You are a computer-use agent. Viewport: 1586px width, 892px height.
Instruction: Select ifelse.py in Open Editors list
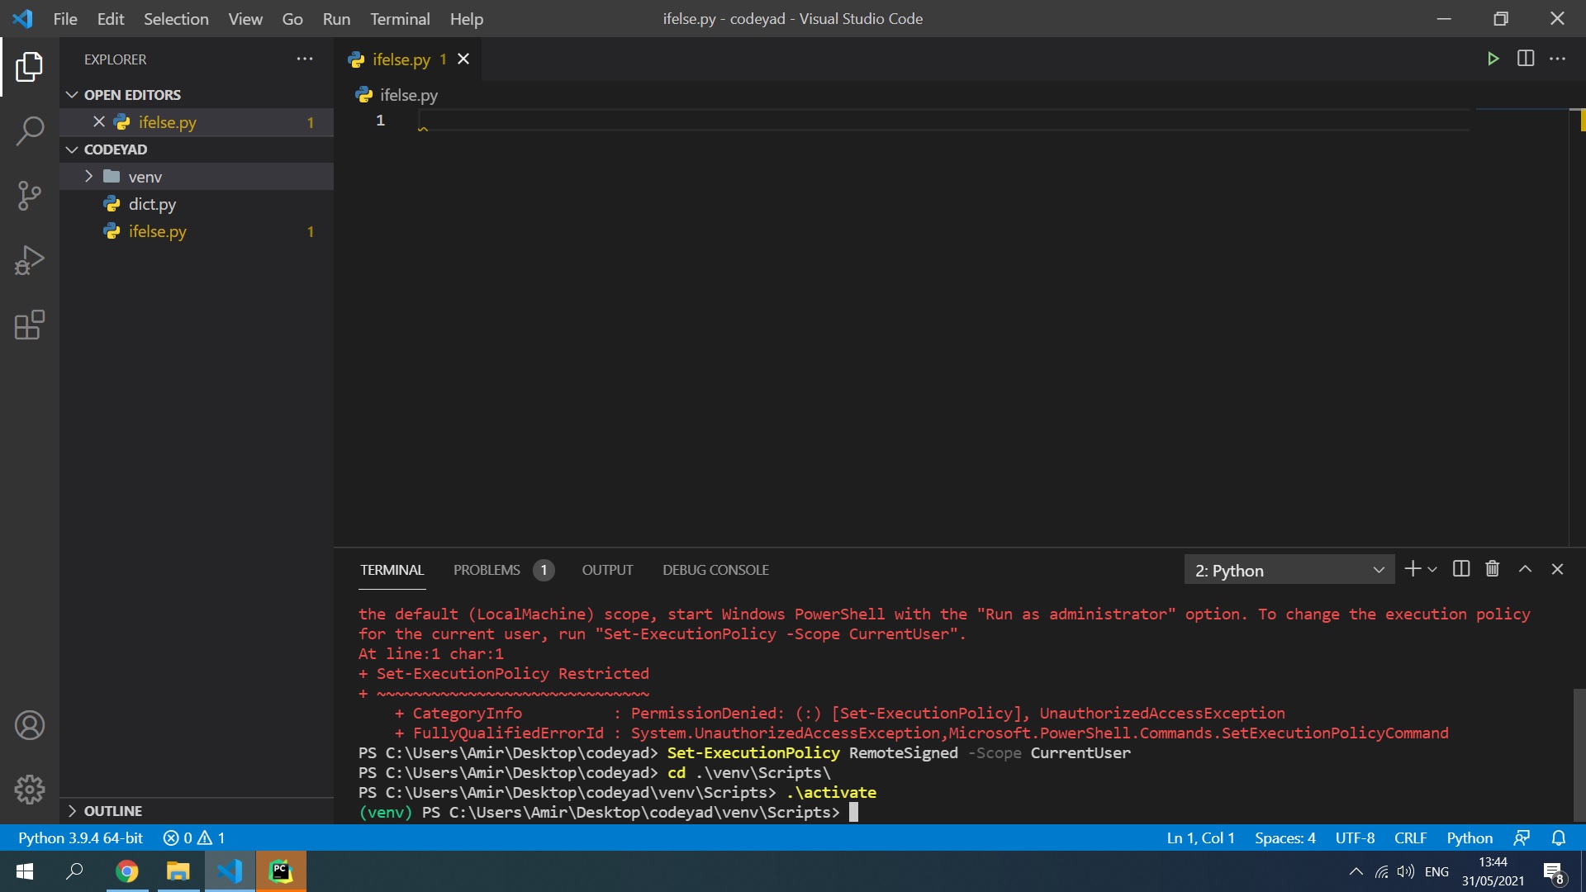197,122
